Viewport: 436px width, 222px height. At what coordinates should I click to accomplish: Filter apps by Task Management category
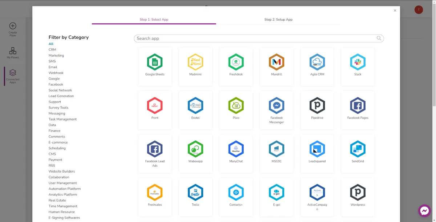coord(62,119)
